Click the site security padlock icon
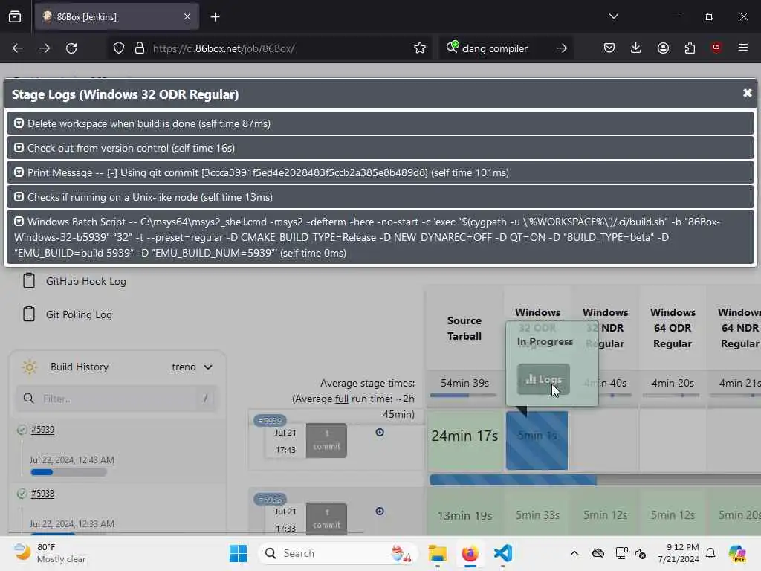761x571 pixels. (140, 48)
